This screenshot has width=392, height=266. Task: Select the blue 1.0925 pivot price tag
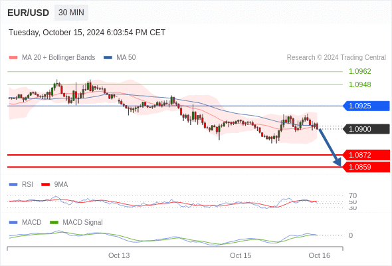coord(366,106)
